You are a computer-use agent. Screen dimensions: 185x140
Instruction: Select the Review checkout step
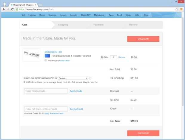133,25
